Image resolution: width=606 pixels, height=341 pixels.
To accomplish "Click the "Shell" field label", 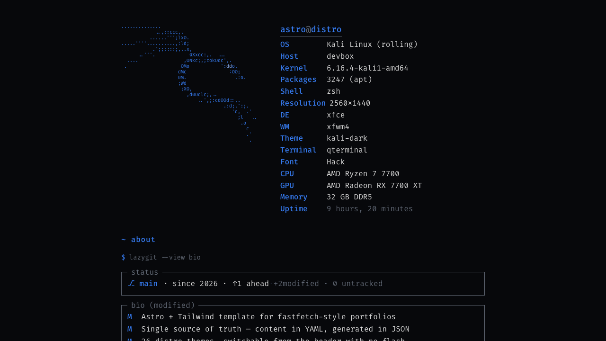I will point(292,91).
